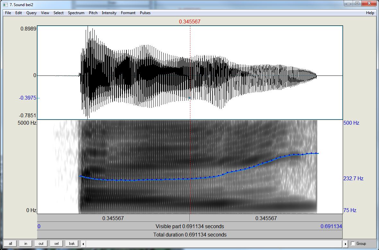Click the 232.7 Hz pitch value
379x250 pixels.
353,178
